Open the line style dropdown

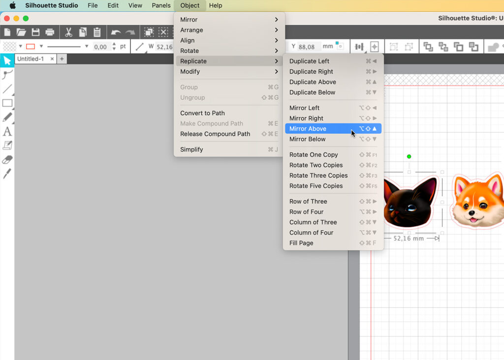coord(87,47)
